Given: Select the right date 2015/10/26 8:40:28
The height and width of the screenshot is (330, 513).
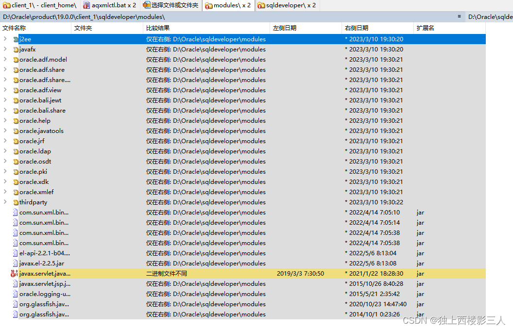Looking at the screenshot, I should pyautogui.click(x=374, y=283).
